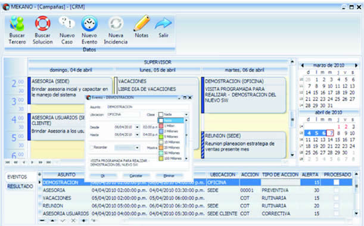Open the Hasta date picker dropdown
This screenshot has width=364, height=226.
click(137, 134)
